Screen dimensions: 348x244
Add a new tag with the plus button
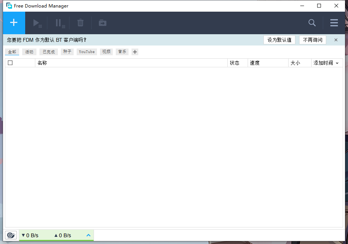tap(135, 52)
